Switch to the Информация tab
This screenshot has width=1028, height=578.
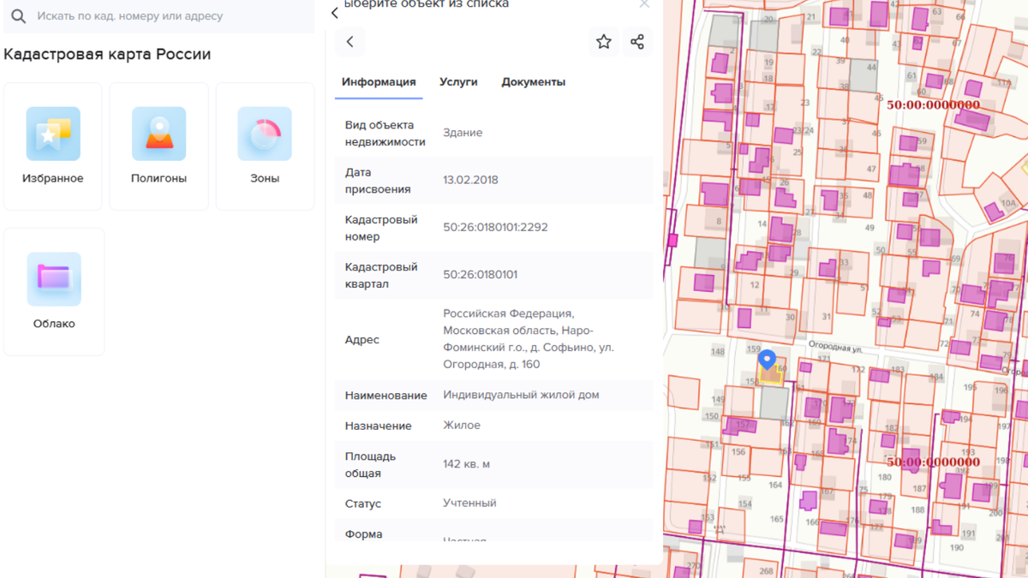[x=379, y=82]
